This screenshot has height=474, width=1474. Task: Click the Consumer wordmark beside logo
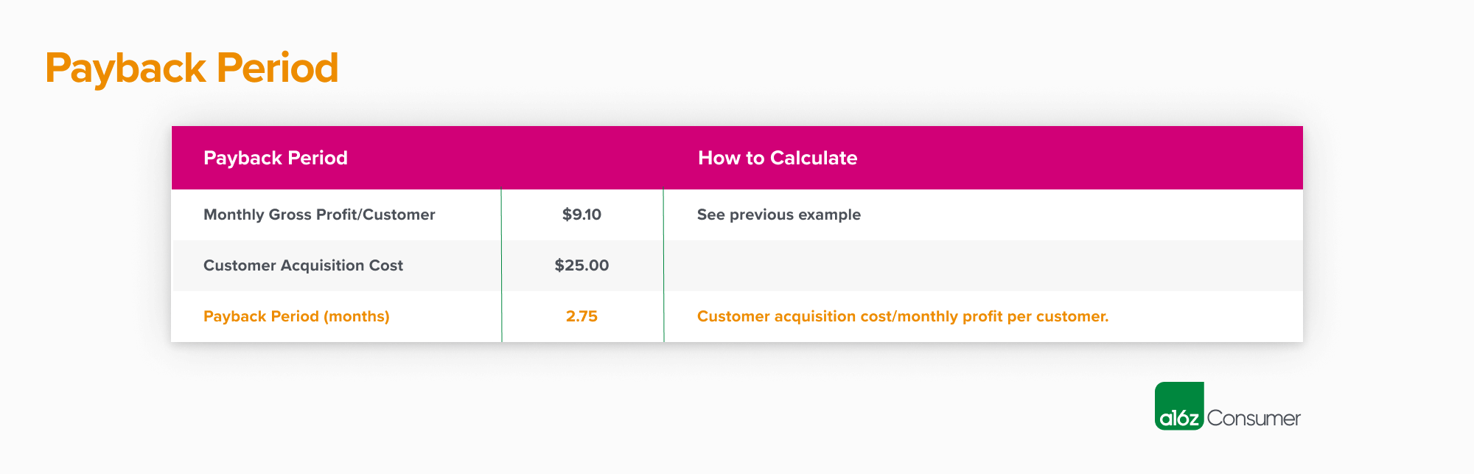(x=1254, y=419)
